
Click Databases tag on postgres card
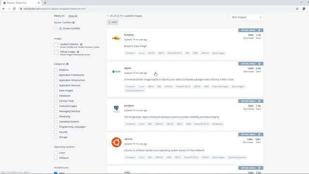pyautogui.click(x=217, y=124)
